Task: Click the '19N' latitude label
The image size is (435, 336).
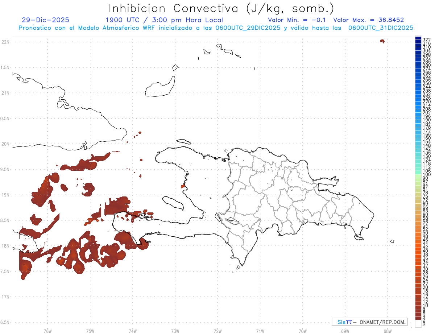Action: click(x=5, y=195)
